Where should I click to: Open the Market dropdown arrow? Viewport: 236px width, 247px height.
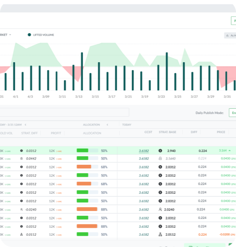coord(10,35)
